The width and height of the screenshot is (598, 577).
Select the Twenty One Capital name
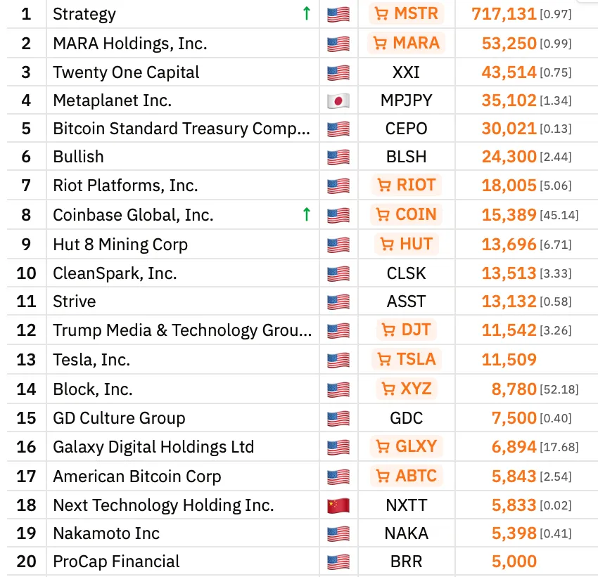125,72
